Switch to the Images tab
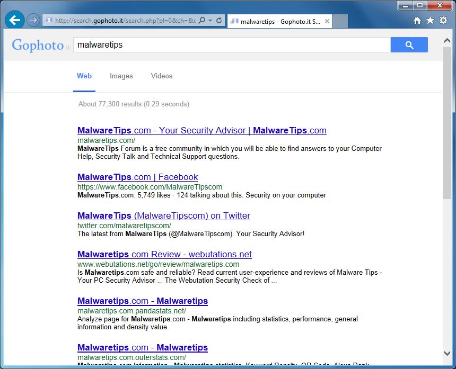 [121, 76]
